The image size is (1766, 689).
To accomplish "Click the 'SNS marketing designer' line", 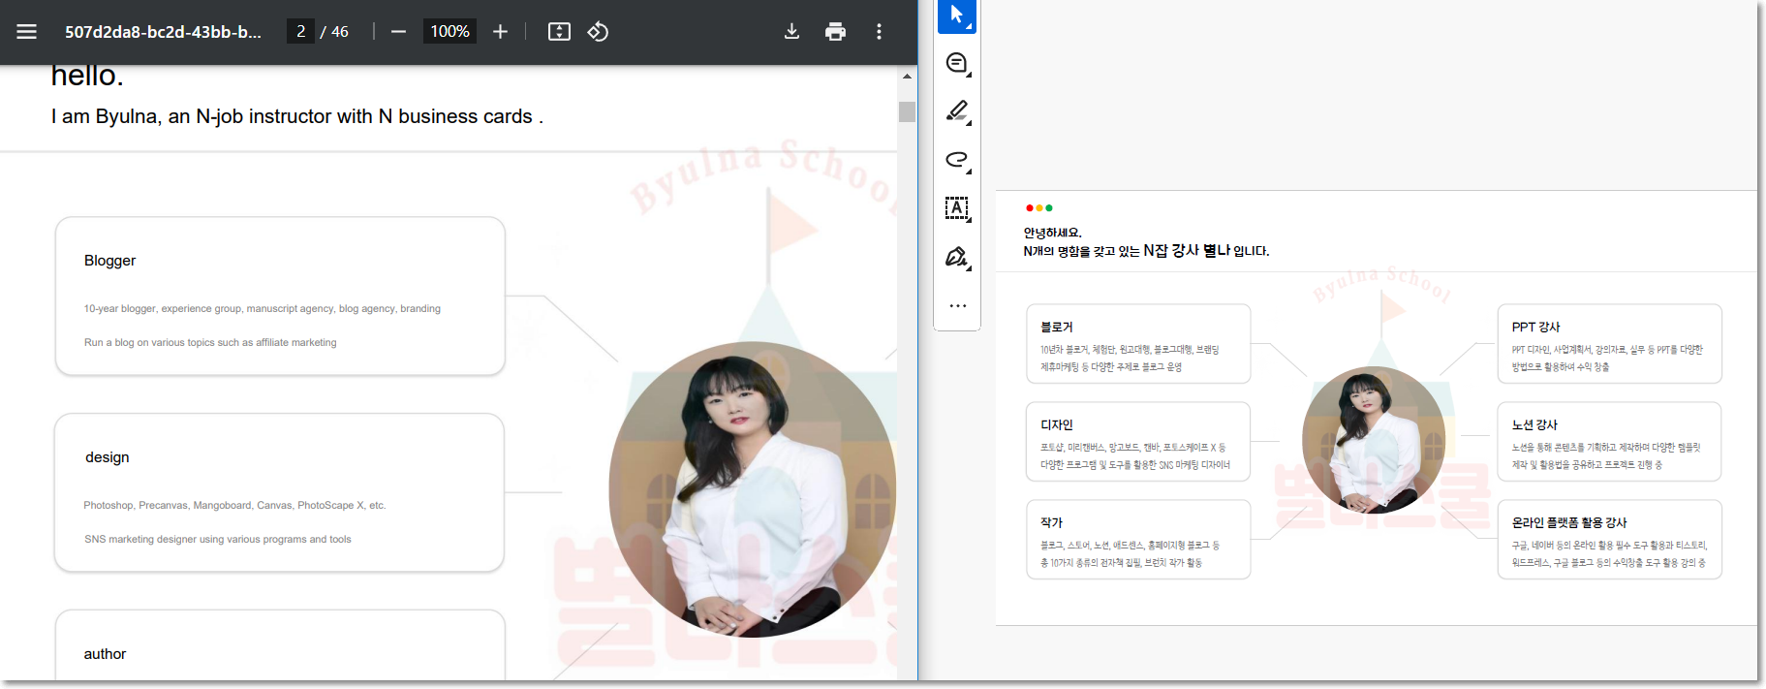I will pyautogui.click(x=218, y=540).
